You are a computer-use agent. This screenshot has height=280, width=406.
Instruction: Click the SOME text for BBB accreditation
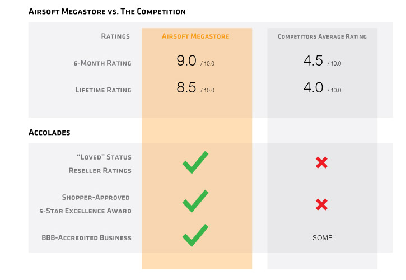click(322, 238)
